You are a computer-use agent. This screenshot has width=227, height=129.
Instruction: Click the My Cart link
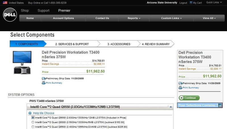point(197,3)
